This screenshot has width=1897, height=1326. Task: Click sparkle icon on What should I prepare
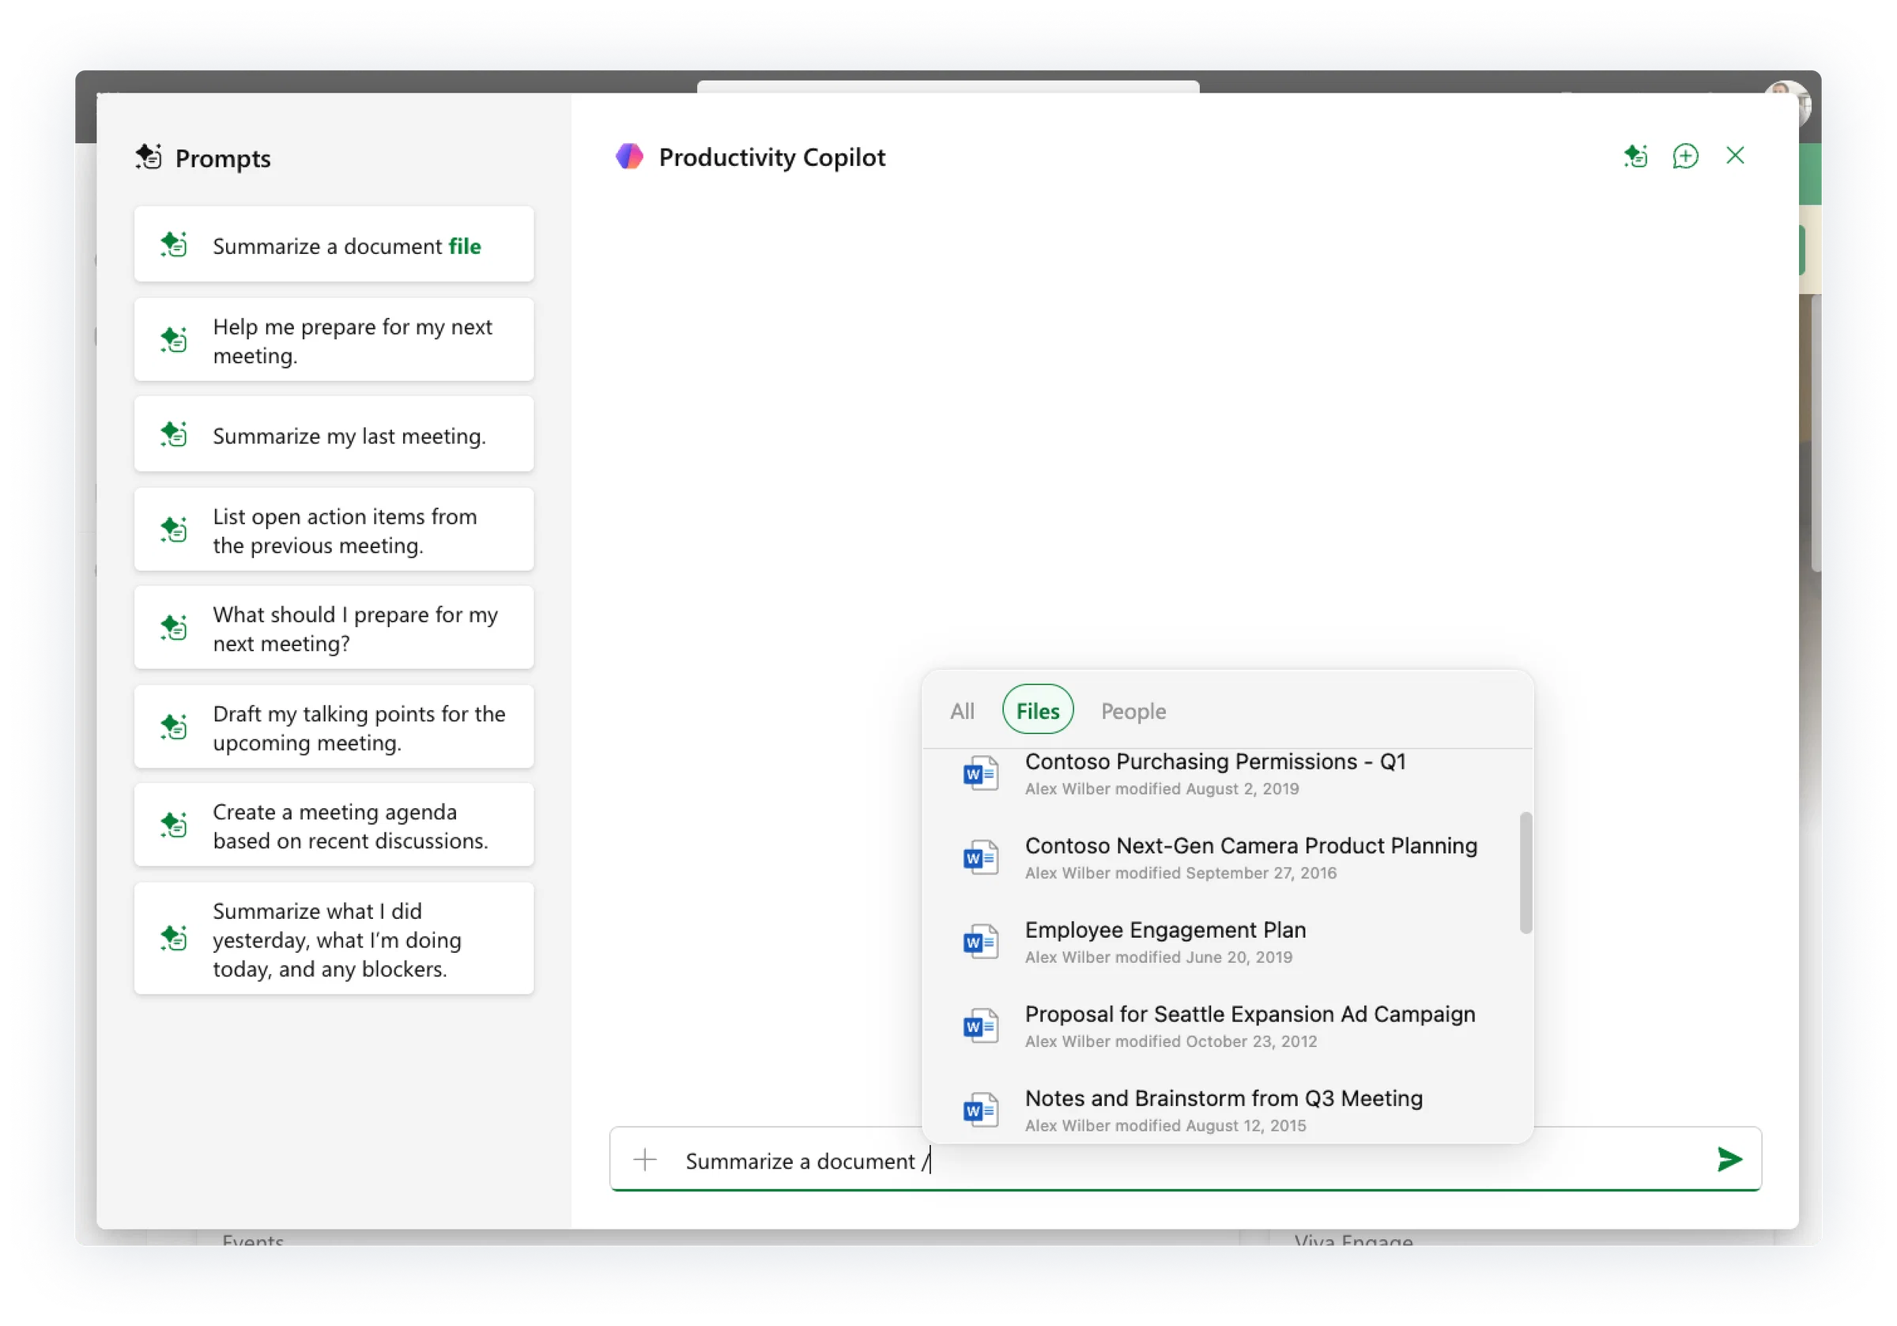click(174, 628)
